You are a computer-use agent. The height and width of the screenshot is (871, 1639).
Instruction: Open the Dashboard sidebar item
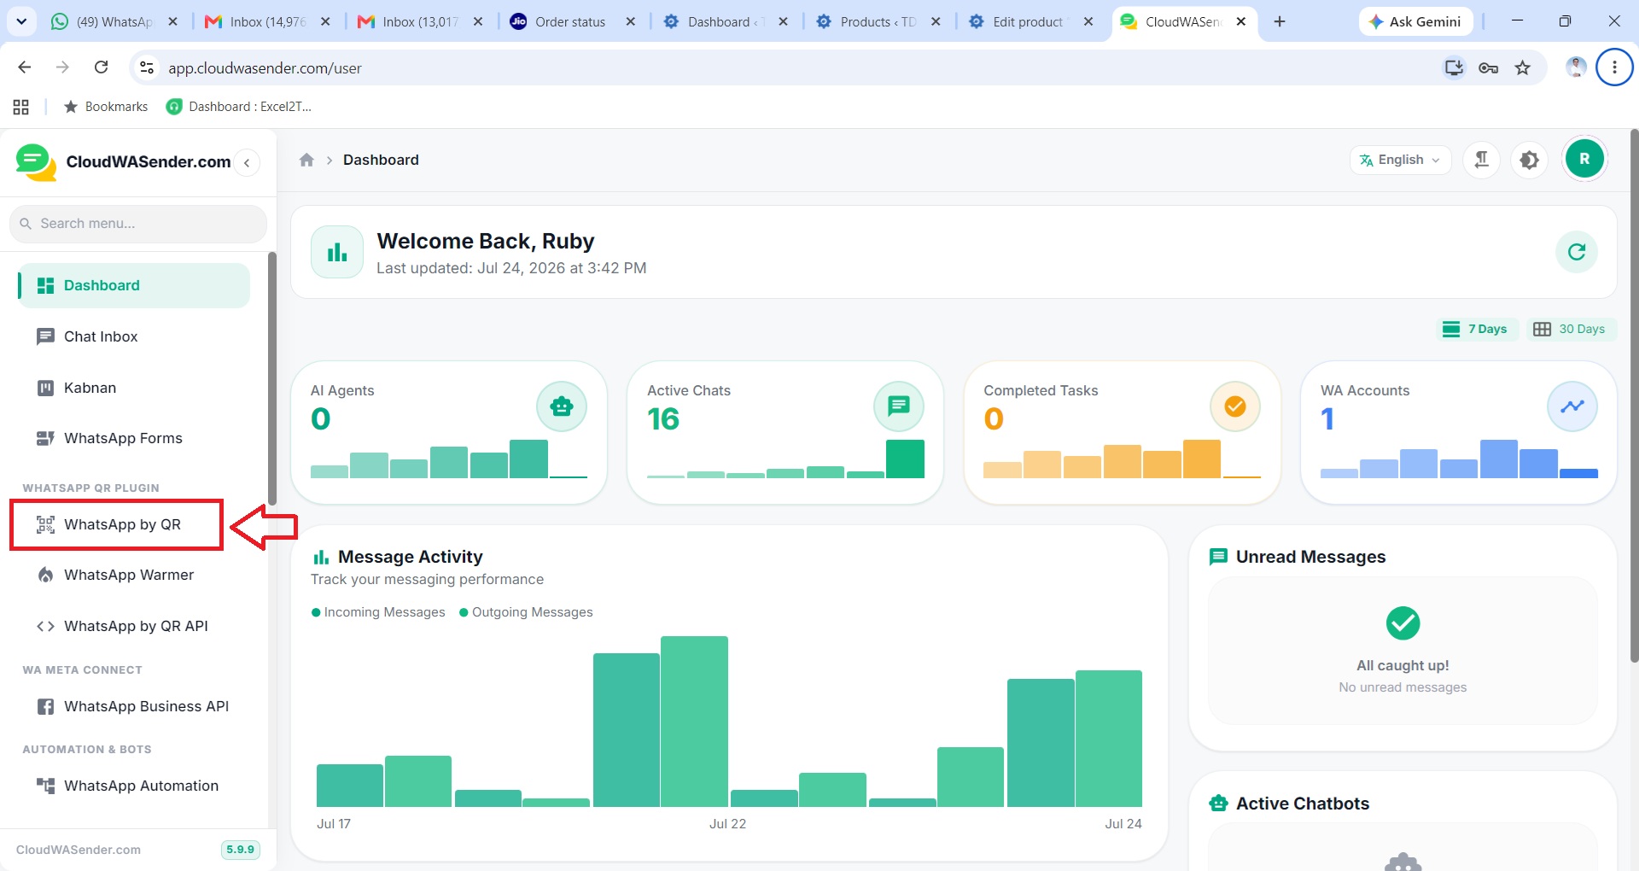(x=134, y=285)
